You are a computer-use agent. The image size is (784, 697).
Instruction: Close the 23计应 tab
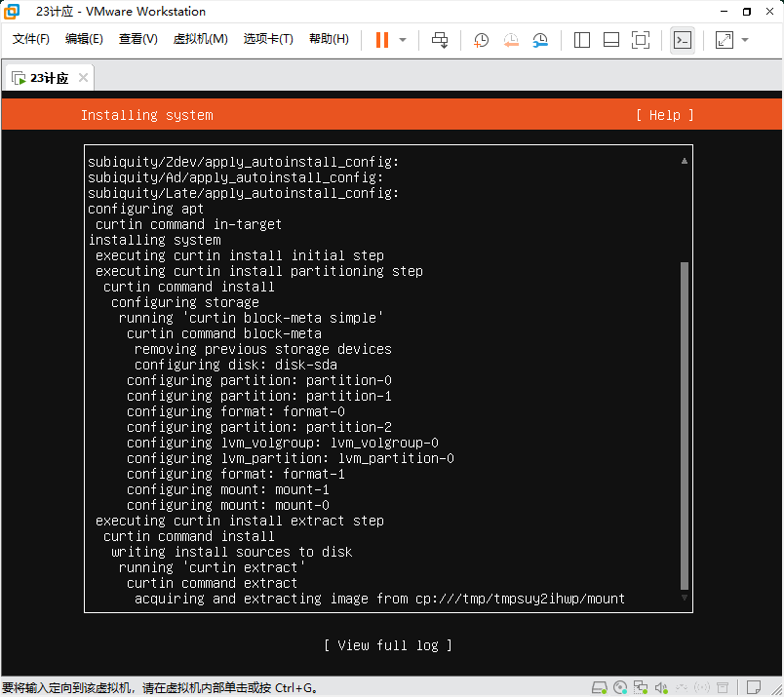point(83,78)
